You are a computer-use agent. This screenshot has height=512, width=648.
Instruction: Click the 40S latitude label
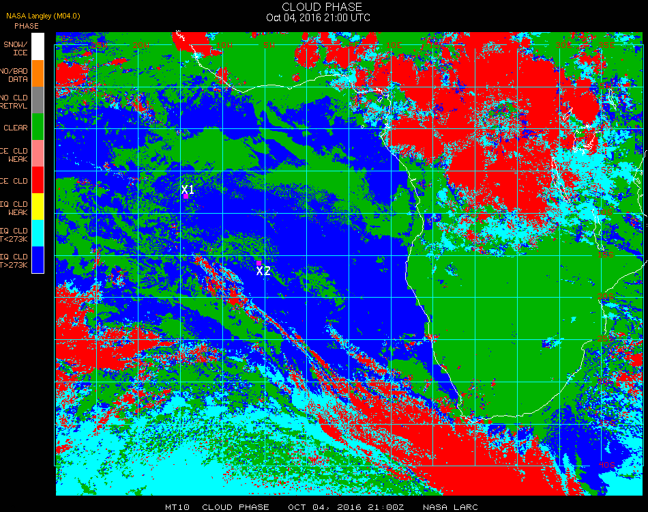coord(606,465)
